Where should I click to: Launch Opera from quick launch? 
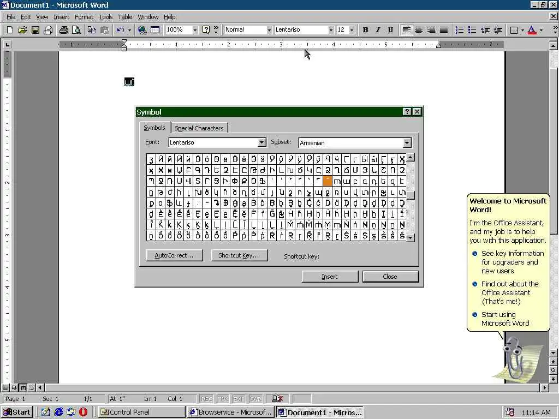tap(83, 412)
